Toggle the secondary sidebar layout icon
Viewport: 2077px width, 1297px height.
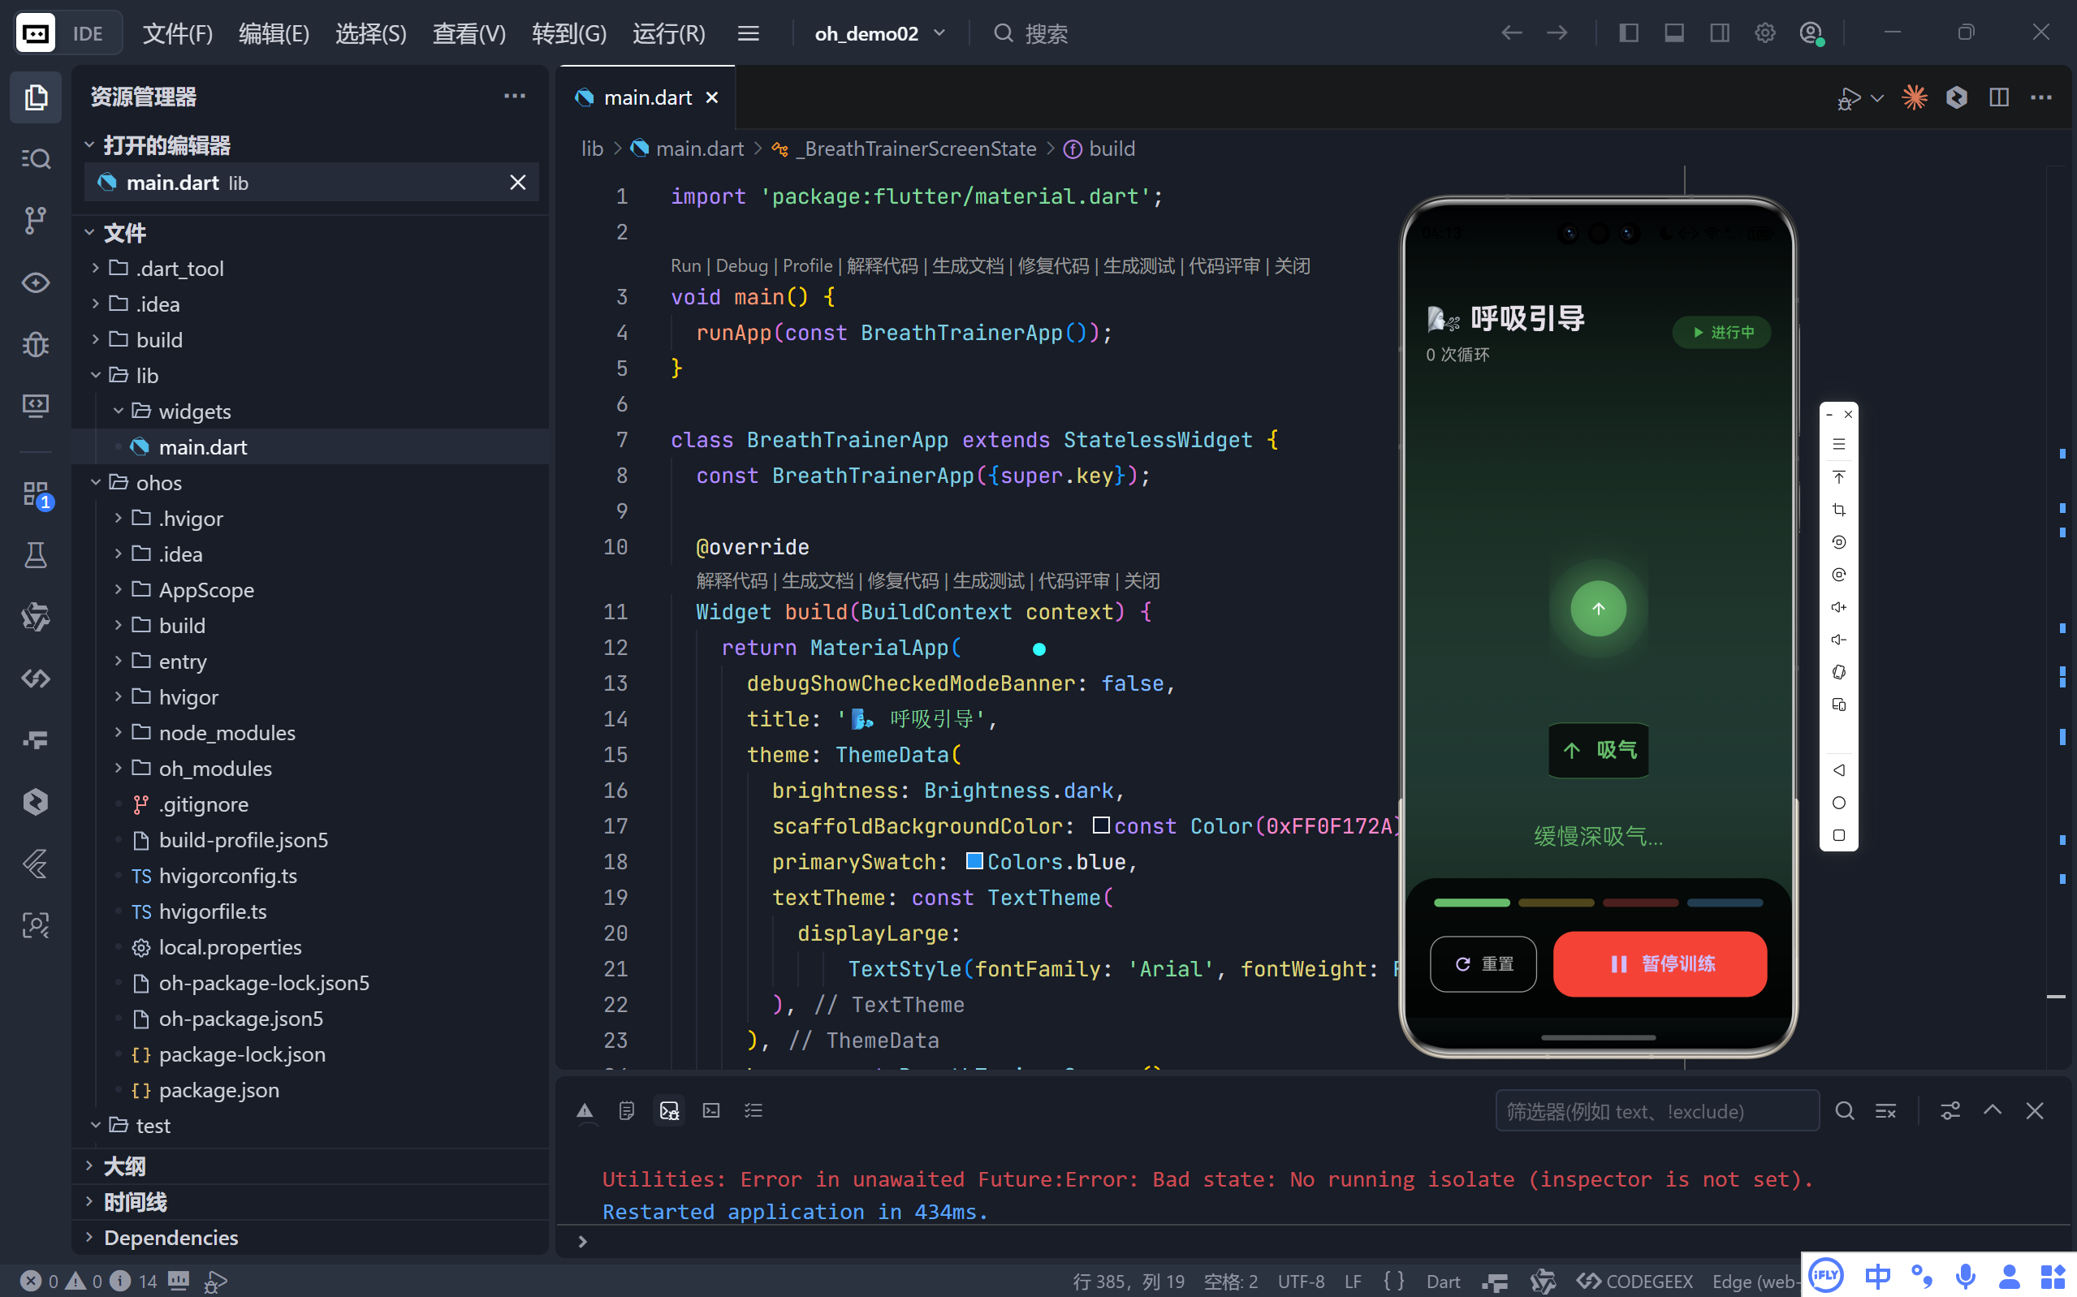pyautogui.click(x=1719, y=33)
